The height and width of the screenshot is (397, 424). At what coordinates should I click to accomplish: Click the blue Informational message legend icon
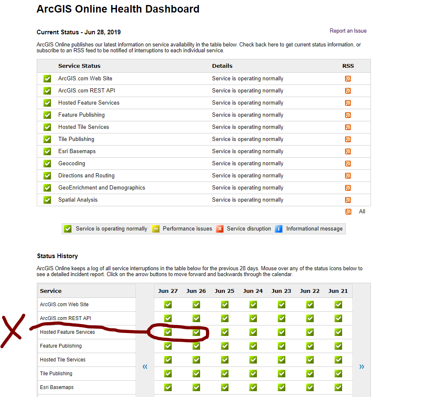279,229
